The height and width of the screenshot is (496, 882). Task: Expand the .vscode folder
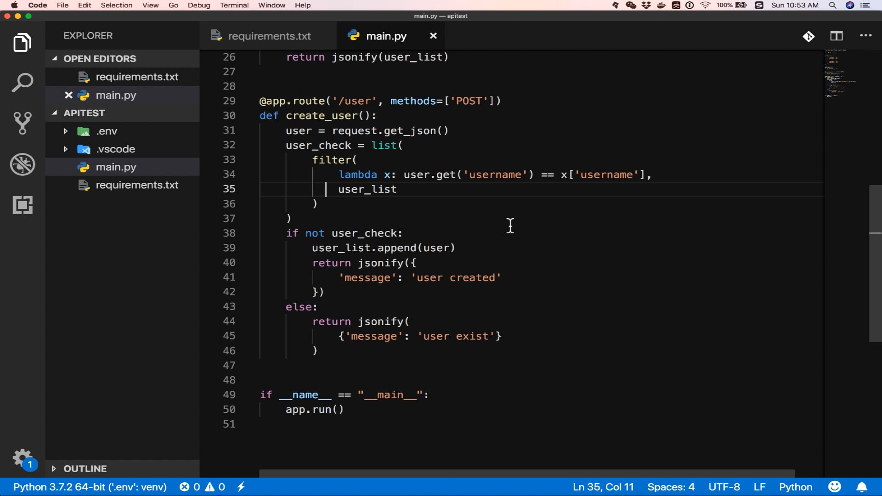[x=66, y=149]
